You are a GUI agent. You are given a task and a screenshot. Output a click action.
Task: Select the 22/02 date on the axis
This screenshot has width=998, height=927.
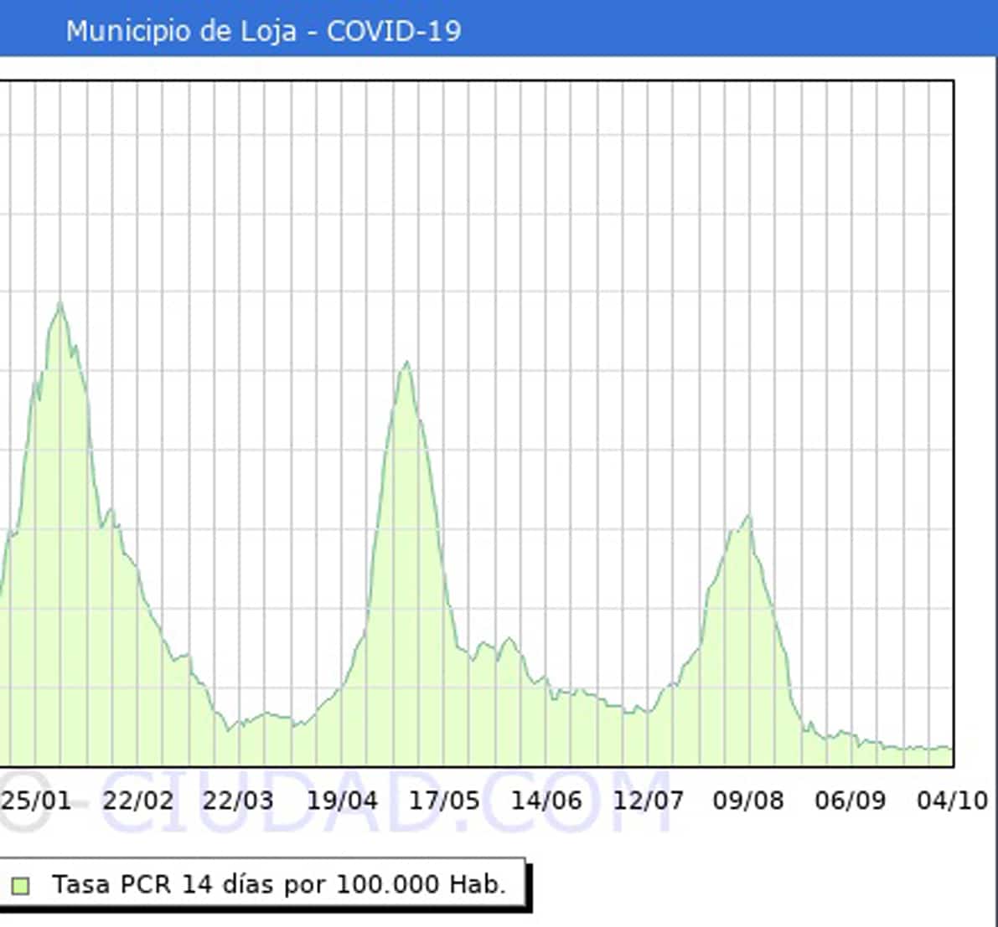(137, 801)
